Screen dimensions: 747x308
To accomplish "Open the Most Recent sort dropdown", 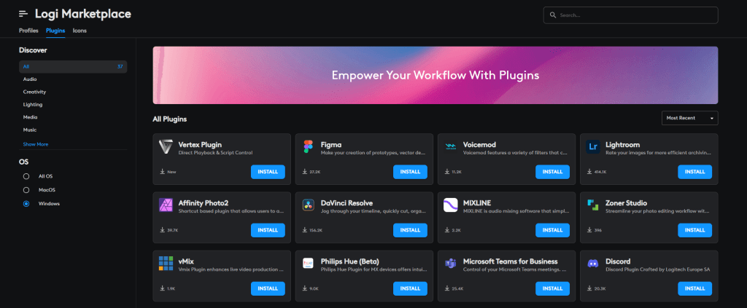I will (689, 118).
